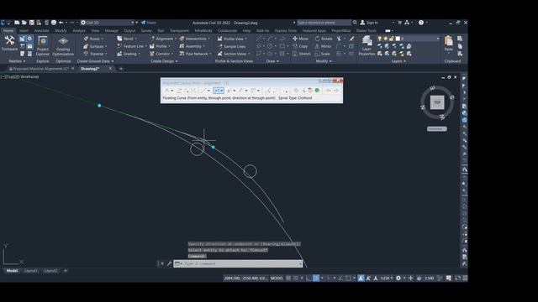Toggle layer on/off lightbulb in Layers panel
This screenshot has height=302, width=538.
[x=379, y=39]
